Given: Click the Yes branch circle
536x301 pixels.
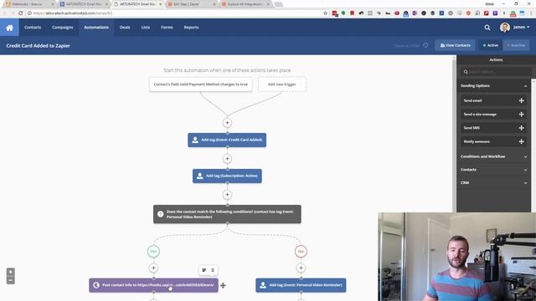Looking at the screenshot, I should click(153, 252).
